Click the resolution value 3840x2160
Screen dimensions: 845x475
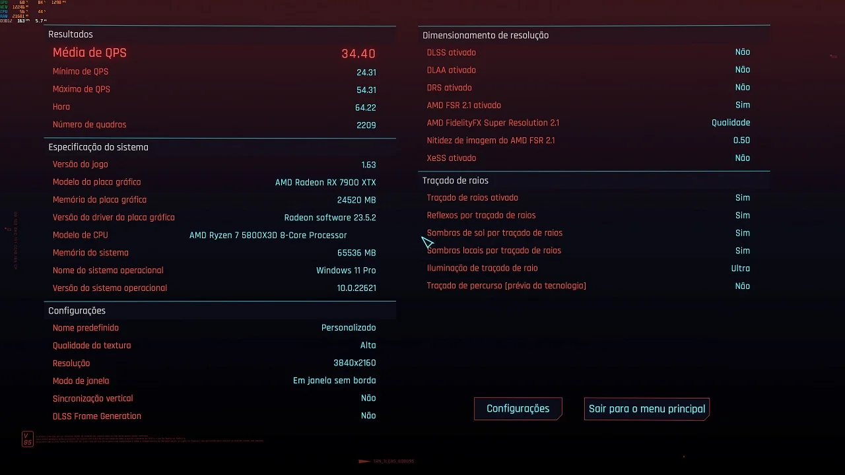(355, 363)
